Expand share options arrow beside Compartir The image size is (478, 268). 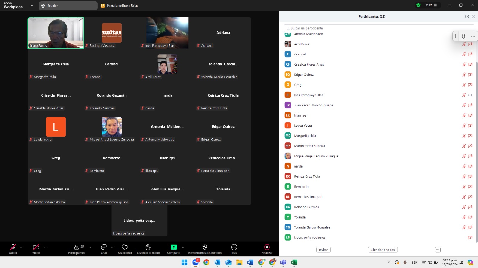(x=183, y=247)
